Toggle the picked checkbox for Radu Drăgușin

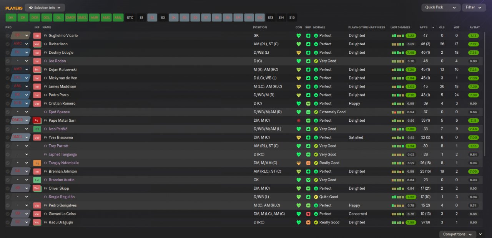click(x=8, y=222)
